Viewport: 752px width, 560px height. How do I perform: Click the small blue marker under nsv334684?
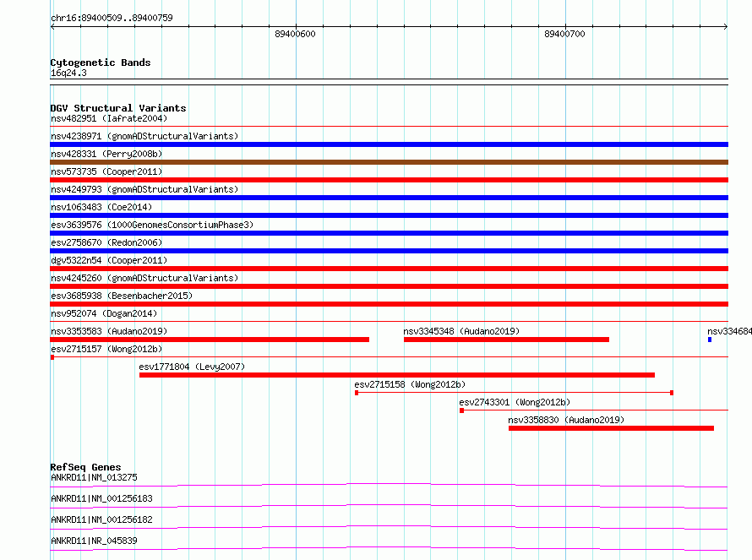tap(710, 340)
